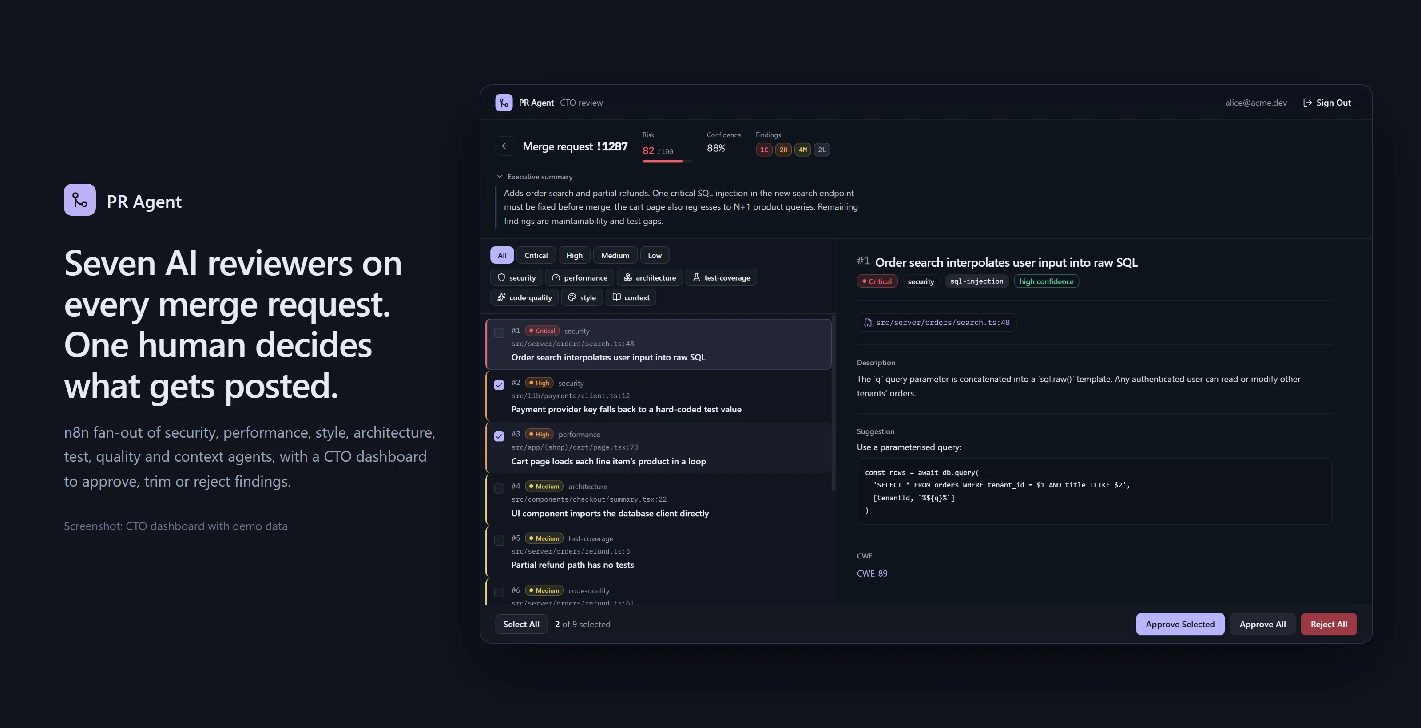Go back with the arrow beside Merge request
The height and width of the screenshot is (728, 1421).
click(505, 146)
